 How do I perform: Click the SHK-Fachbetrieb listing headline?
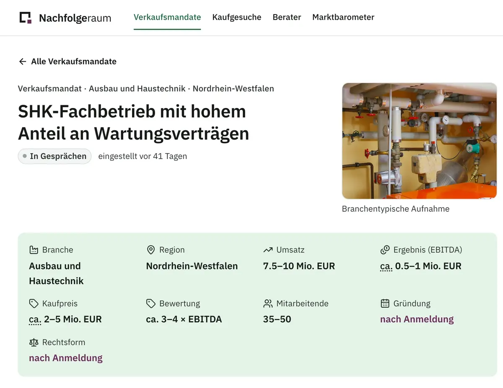point(133,122)
